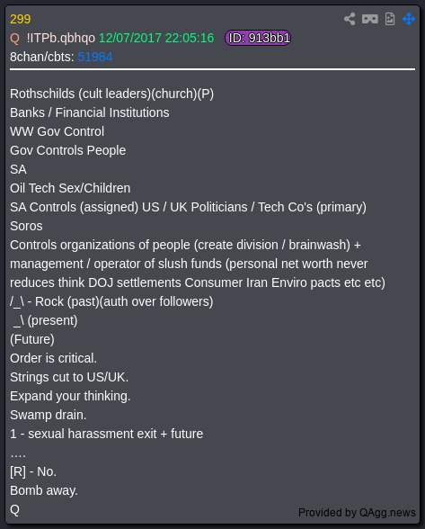The width and height of the screenshot is (425, 529).
Task: Click the save-as-image file icon
Action: point(390,19)
